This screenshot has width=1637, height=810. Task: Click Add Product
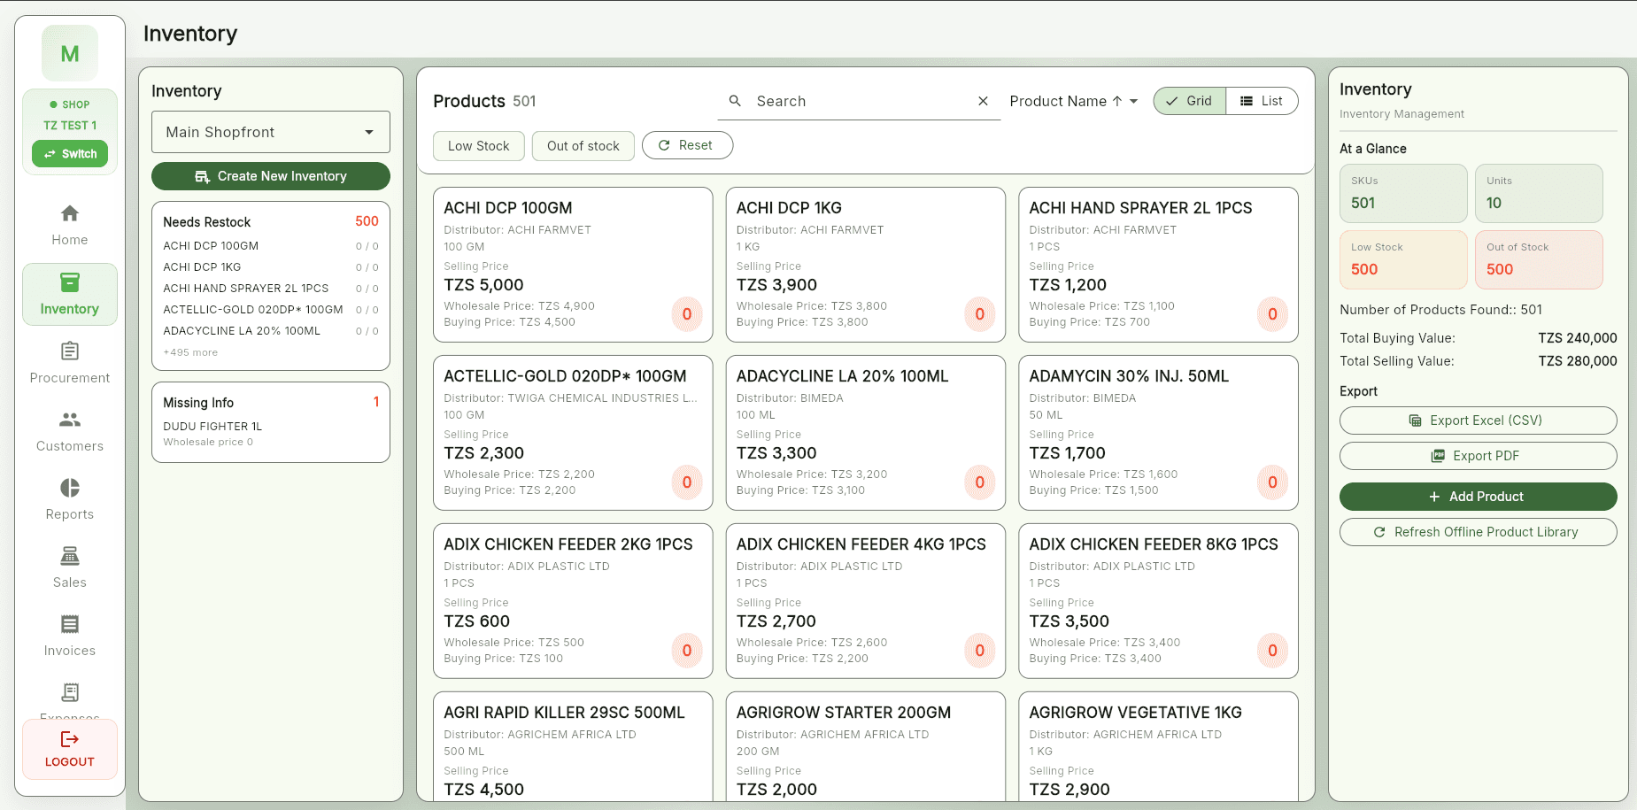pos(1478,497)
